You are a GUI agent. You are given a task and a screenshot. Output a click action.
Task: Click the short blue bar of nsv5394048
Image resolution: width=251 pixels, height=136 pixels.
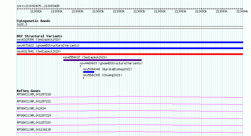click(89, 72)
